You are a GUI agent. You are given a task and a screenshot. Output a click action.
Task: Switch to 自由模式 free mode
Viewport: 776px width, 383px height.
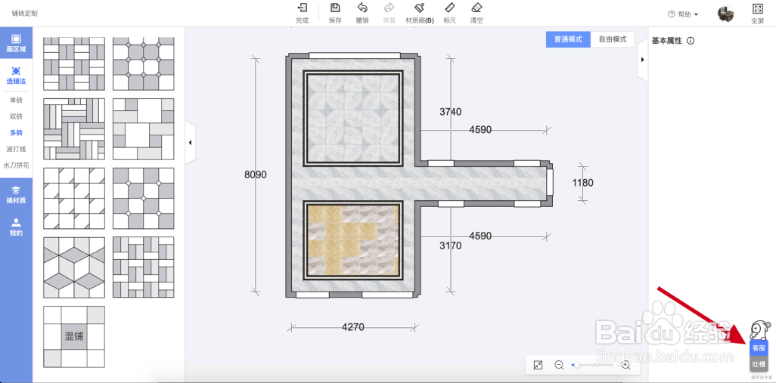(x=613, y=39)
